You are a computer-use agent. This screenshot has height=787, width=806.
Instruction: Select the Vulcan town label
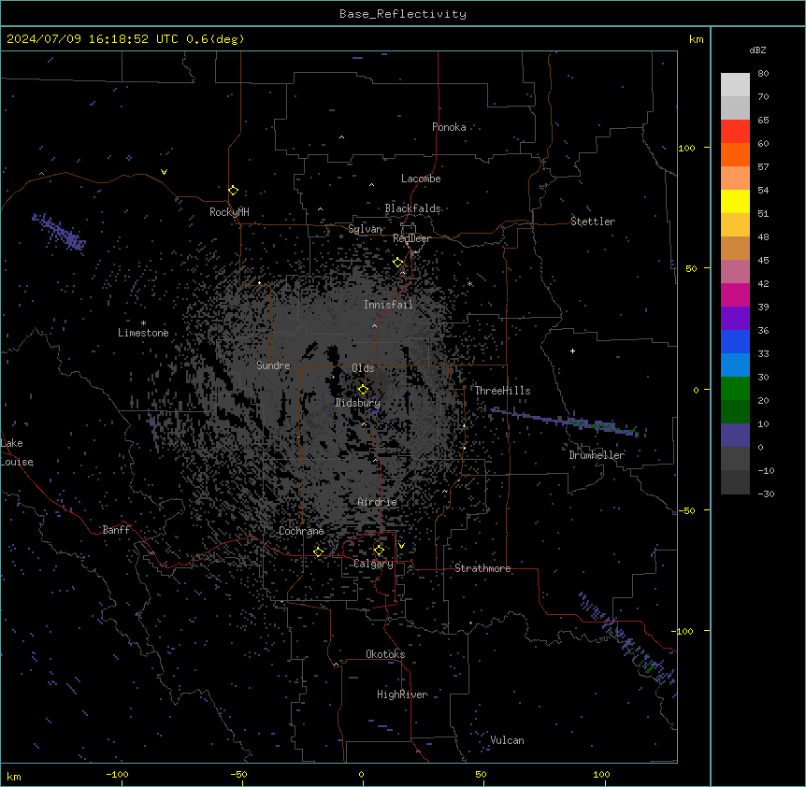coord(507,740)
